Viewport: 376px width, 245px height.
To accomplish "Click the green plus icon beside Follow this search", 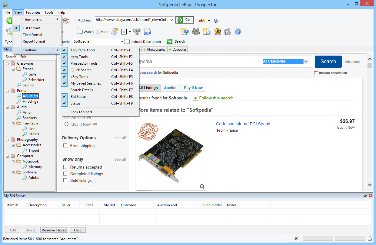I will (x=195, y=98).
